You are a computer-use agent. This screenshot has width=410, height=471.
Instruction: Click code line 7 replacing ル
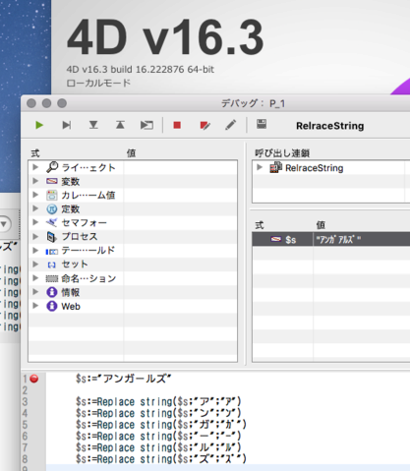[x=158, y=447]
